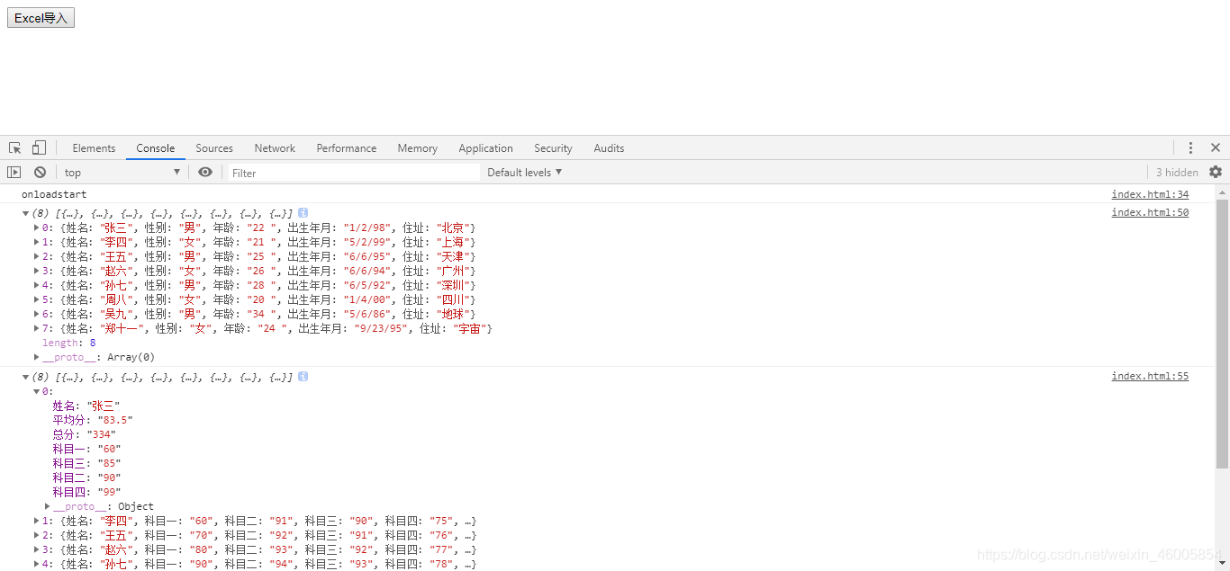Expand 孙七 row with 科目一 90
The width and height of the screenshot is (1230, 571).
37,564
